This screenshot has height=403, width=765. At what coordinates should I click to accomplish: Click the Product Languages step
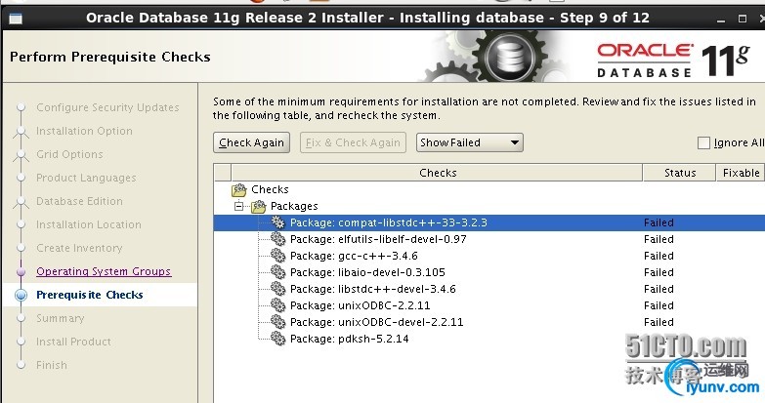pyautogui.click(x=86, y=178)
